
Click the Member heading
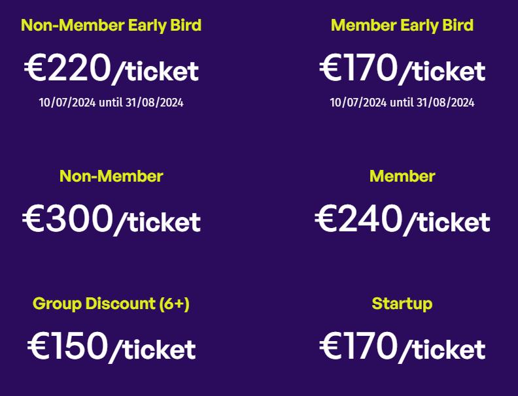tap(402, 176)
